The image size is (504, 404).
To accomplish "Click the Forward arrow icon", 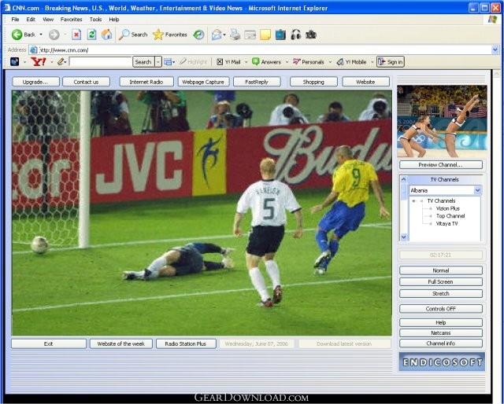I will (54, 35).
